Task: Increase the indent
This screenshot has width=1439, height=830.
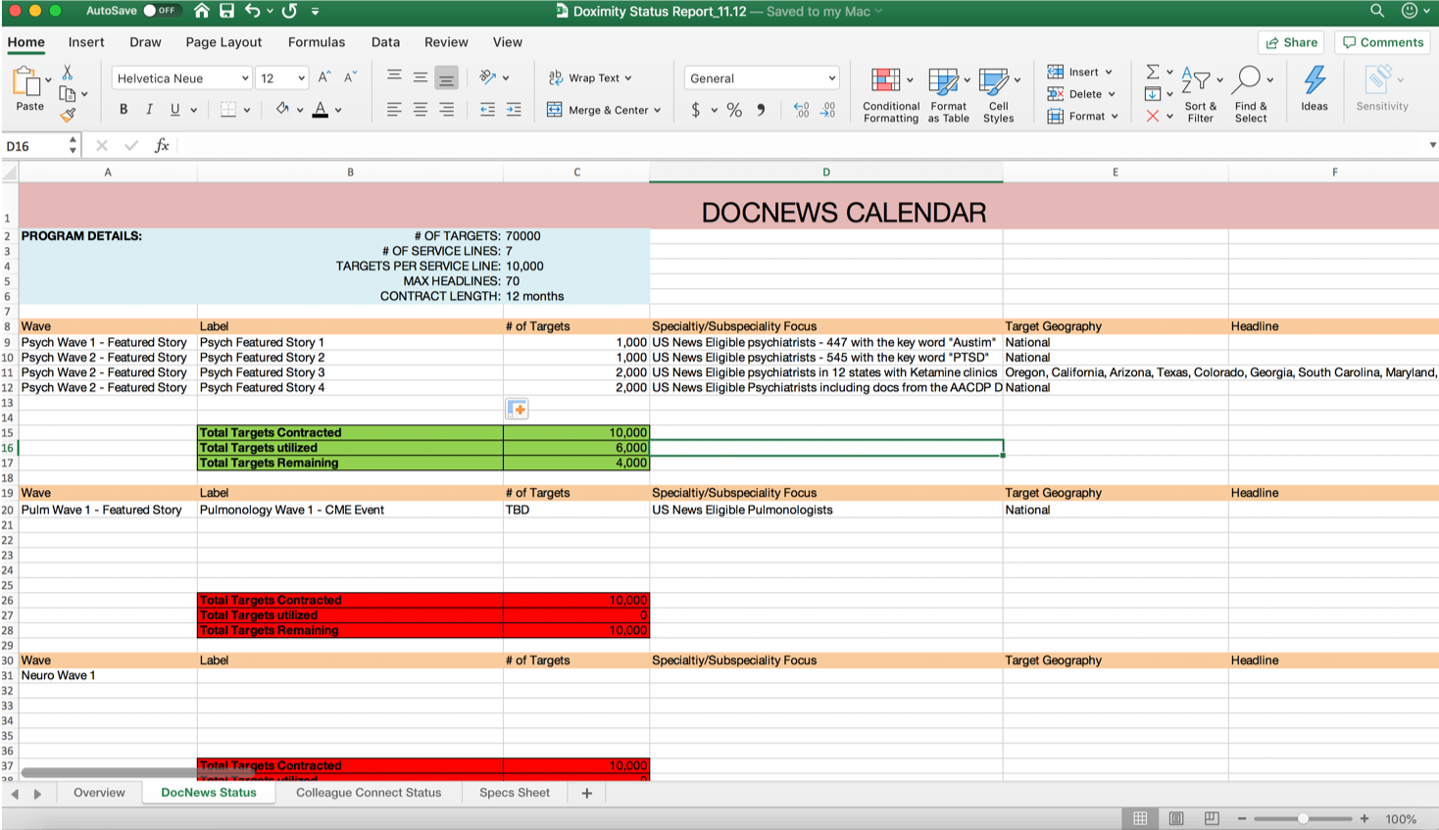Action: (x=514, y=110)
